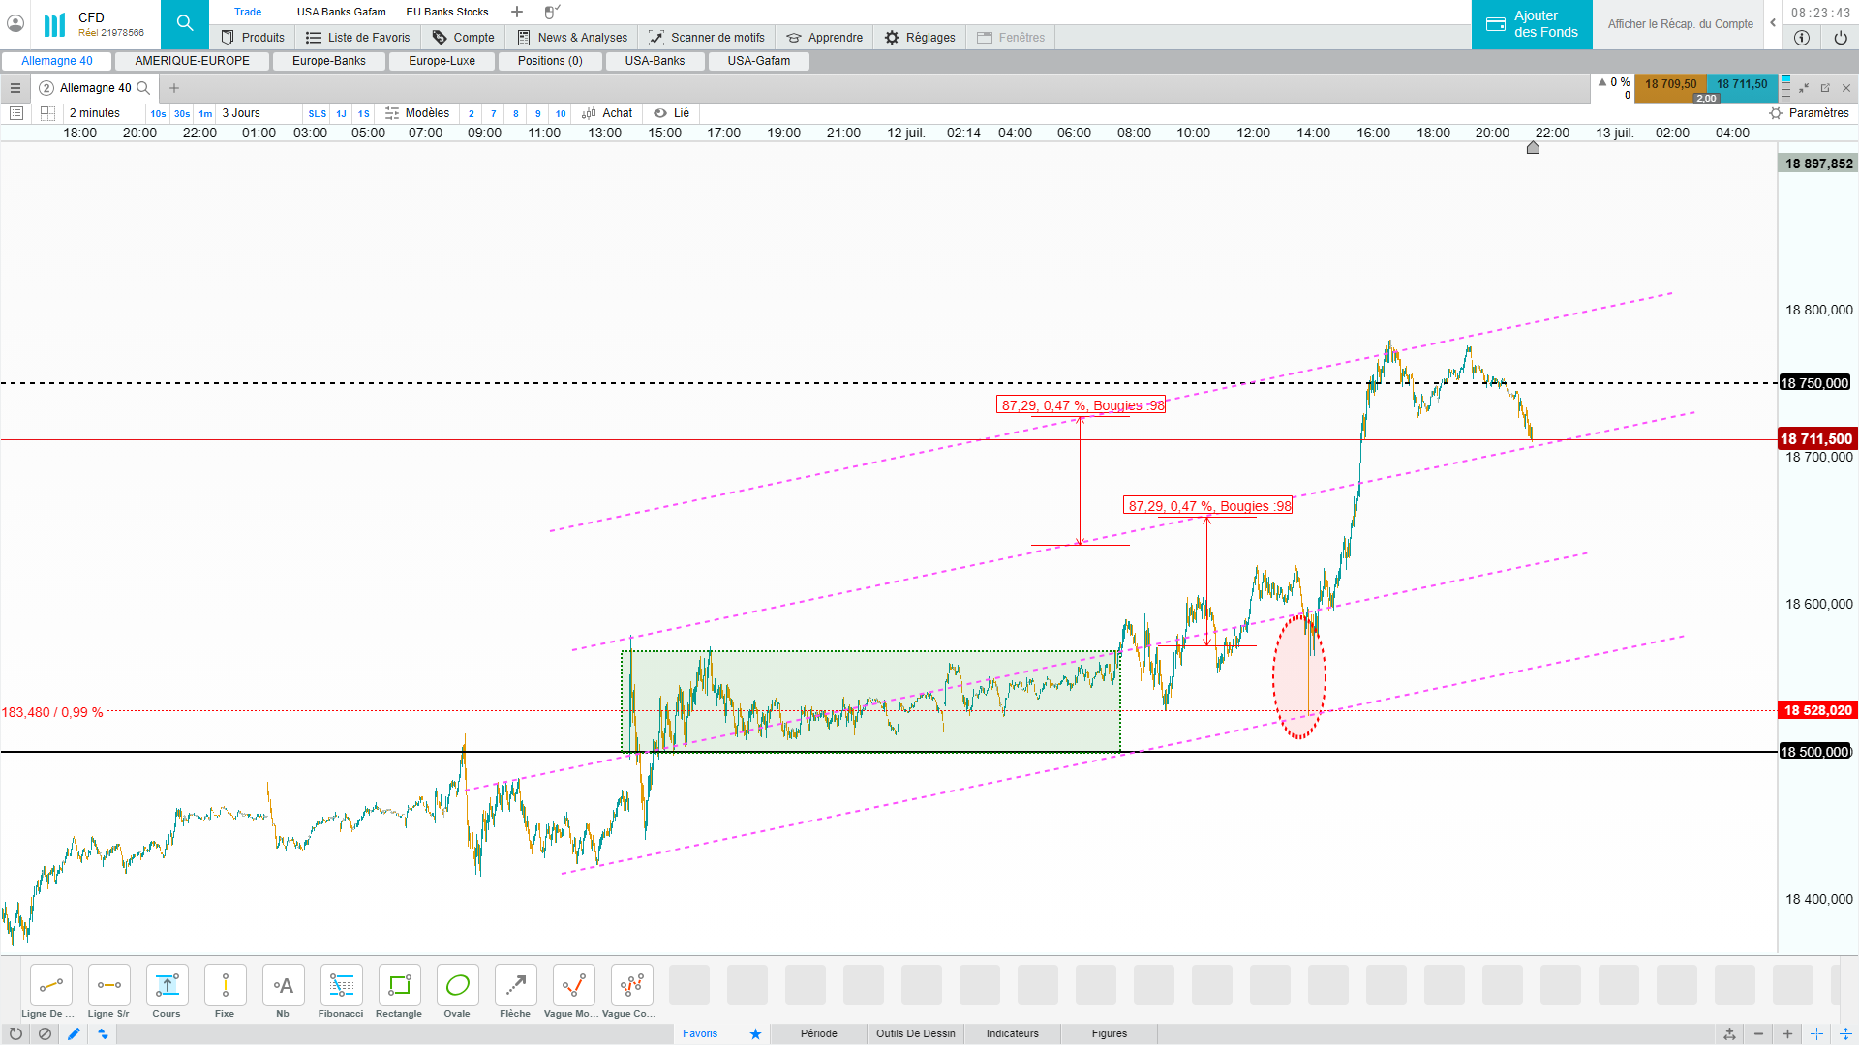Pick the Cours price measure tool
The height and width of the screenshot is (1045, 1859).
[167, 986]
